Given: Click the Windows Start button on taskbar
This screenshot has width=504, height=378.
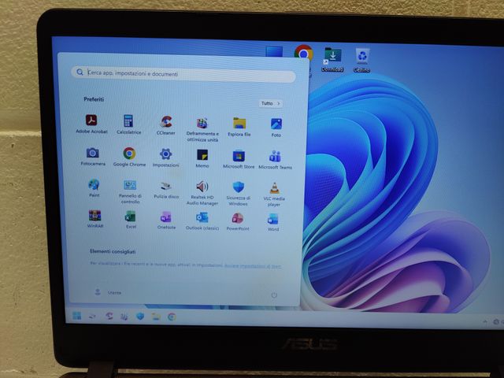Looking at the screenshot, I should pos(77,316).
